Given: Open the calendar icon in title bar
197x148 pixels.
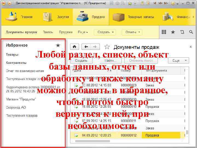Looking at the screenshot, I should click(x=148, y=3).
